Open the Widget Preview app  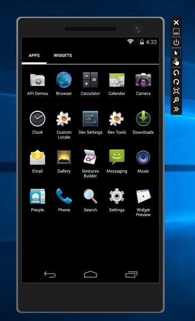143,203
